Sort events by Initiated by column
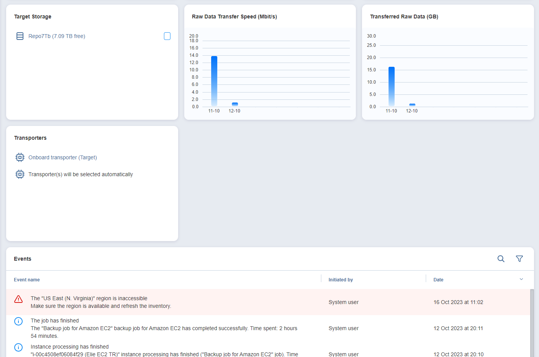Screen dimensions: 539x357 tap(341, 280)
